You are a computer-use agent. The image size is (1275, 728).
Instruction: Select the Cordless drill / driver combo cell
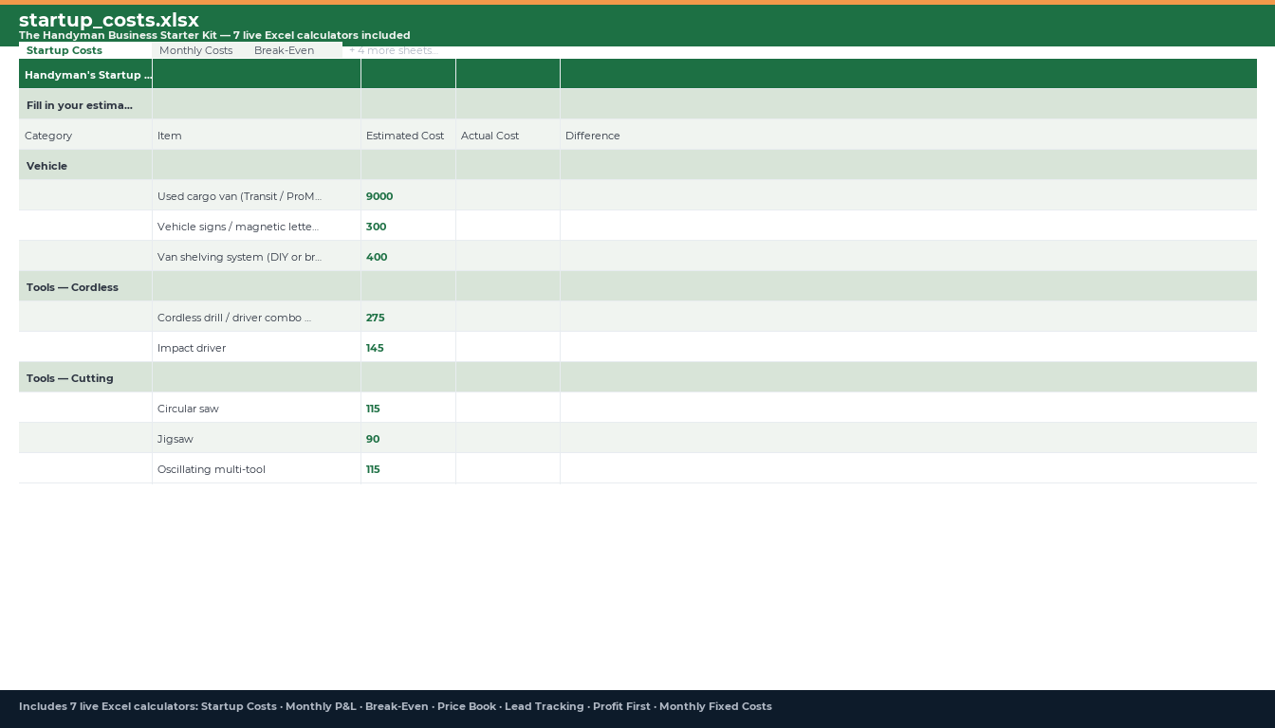(x=256, y=317)
